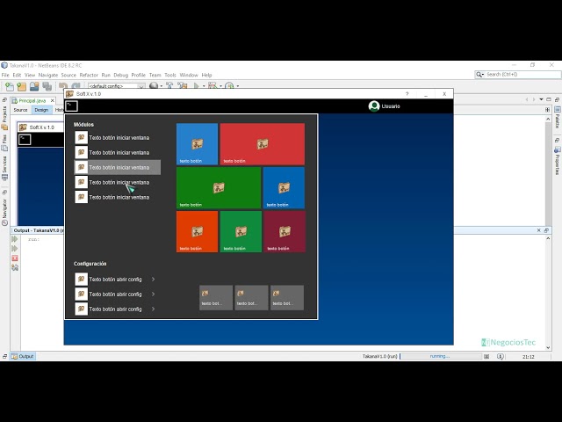Click the Run Project play icon
562x422 pixels.
[196, 86]
